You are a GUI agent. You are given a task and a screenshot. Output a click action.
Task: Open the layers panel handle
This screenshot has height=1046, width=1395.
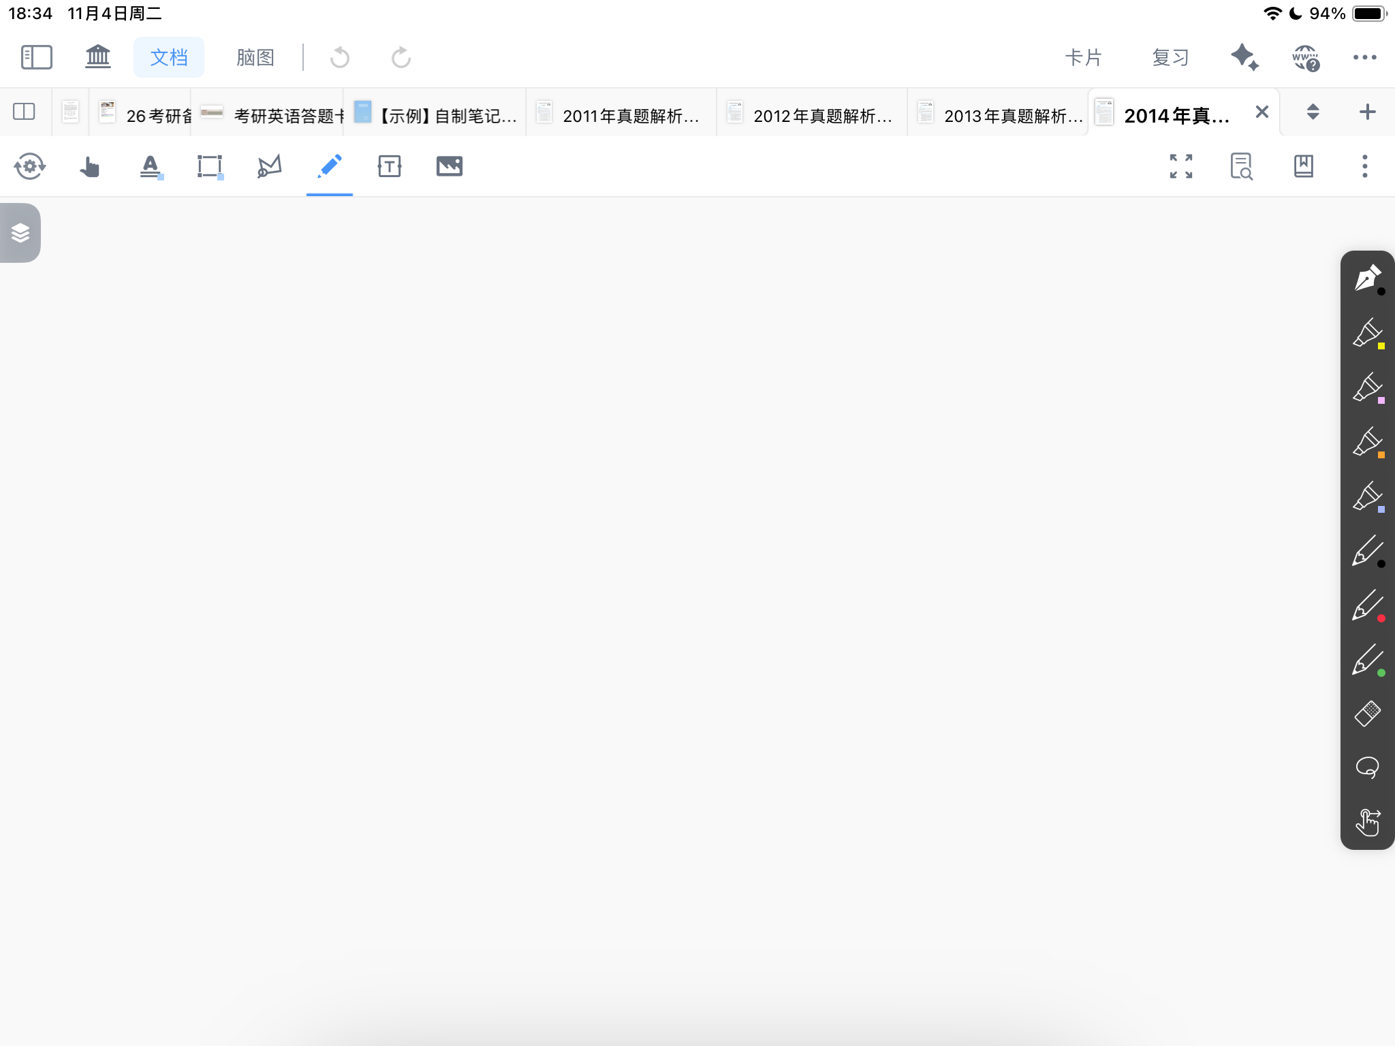coord(20,233)
